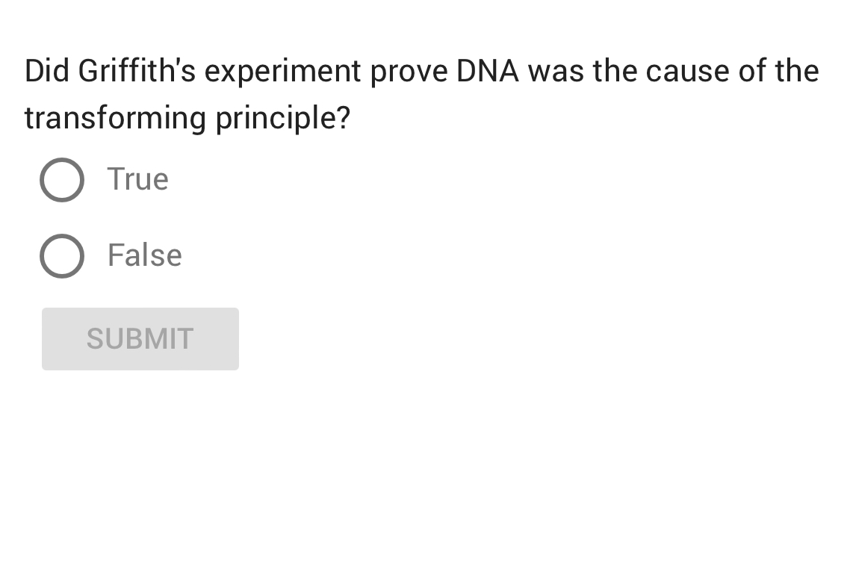This screenshot has height=575, width=856.
Task: Click the False answer label
Action: [x=144, y=255]
